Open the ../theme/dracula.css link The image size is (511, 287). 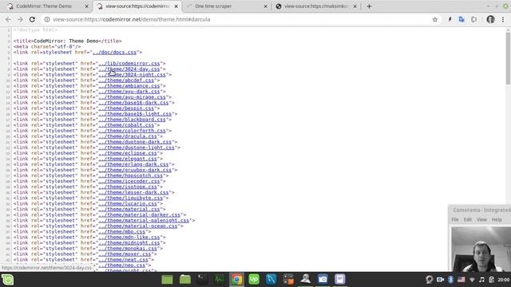pos(128,136)
